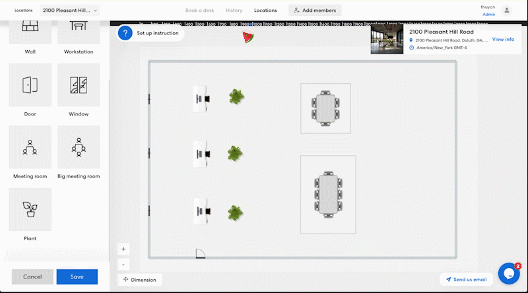
Task: Select the middle plant on floorplan
Action: 235,154
